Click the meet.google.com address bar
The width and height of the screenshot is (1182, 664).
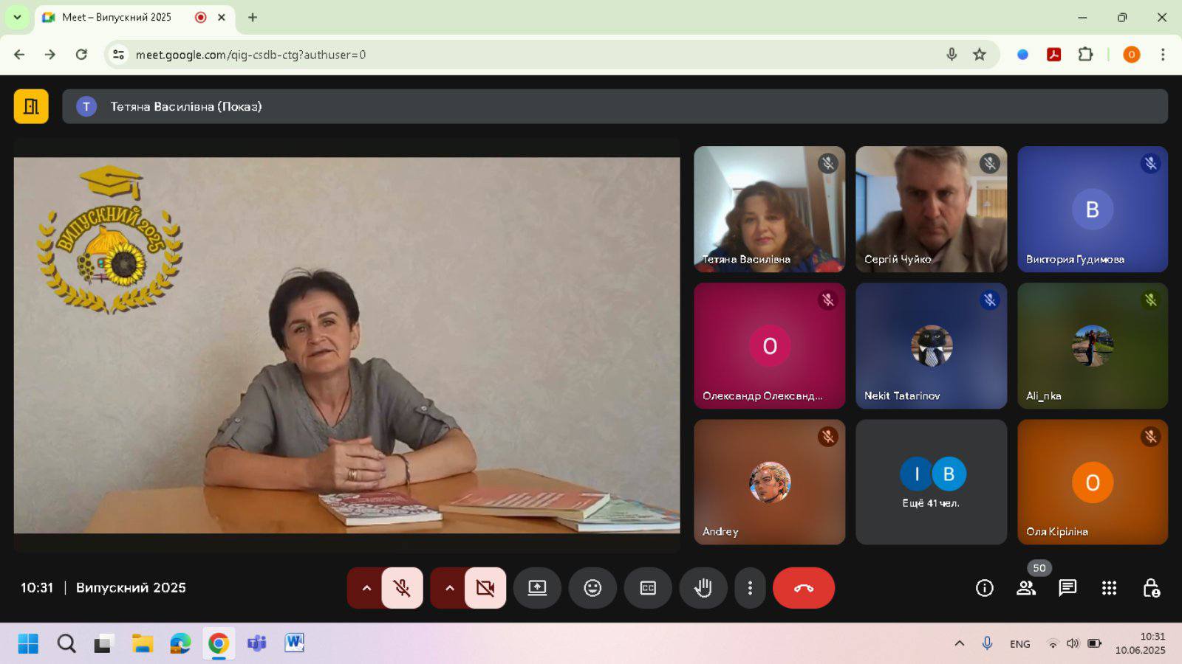click(517, 55)
